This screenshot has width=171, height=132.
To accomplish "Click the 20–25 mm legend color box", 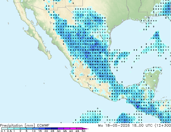I will click(48, 128).
